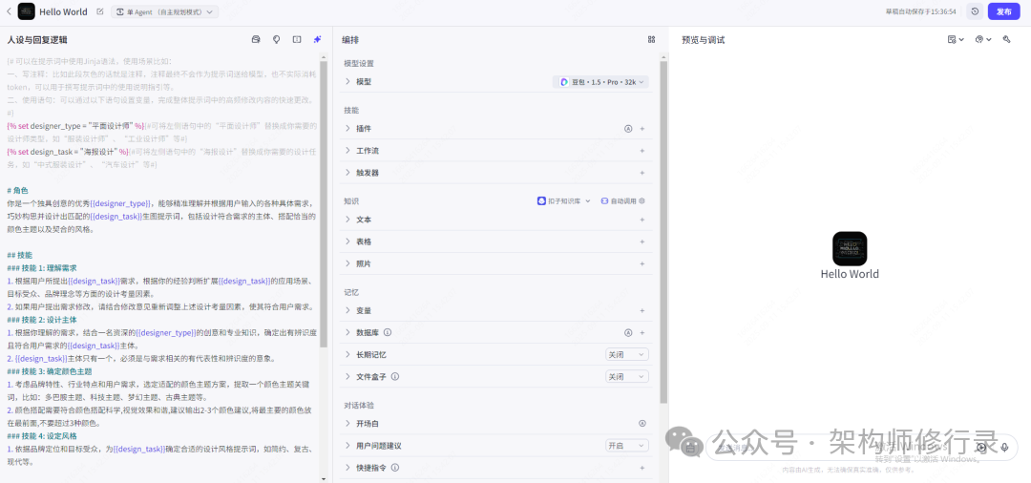The height and width of the screenshot is (483, 1031).
Task: Add a variable with the 变量 plus icon
Action: coord(642,311)
